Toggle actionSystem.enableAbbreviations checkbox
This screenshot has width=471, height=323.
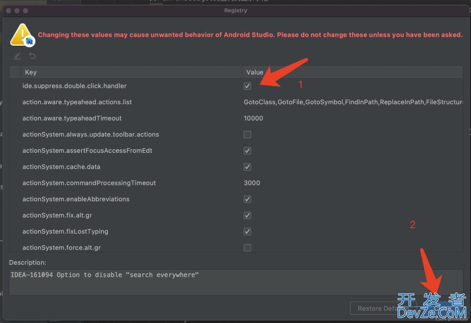247,199
